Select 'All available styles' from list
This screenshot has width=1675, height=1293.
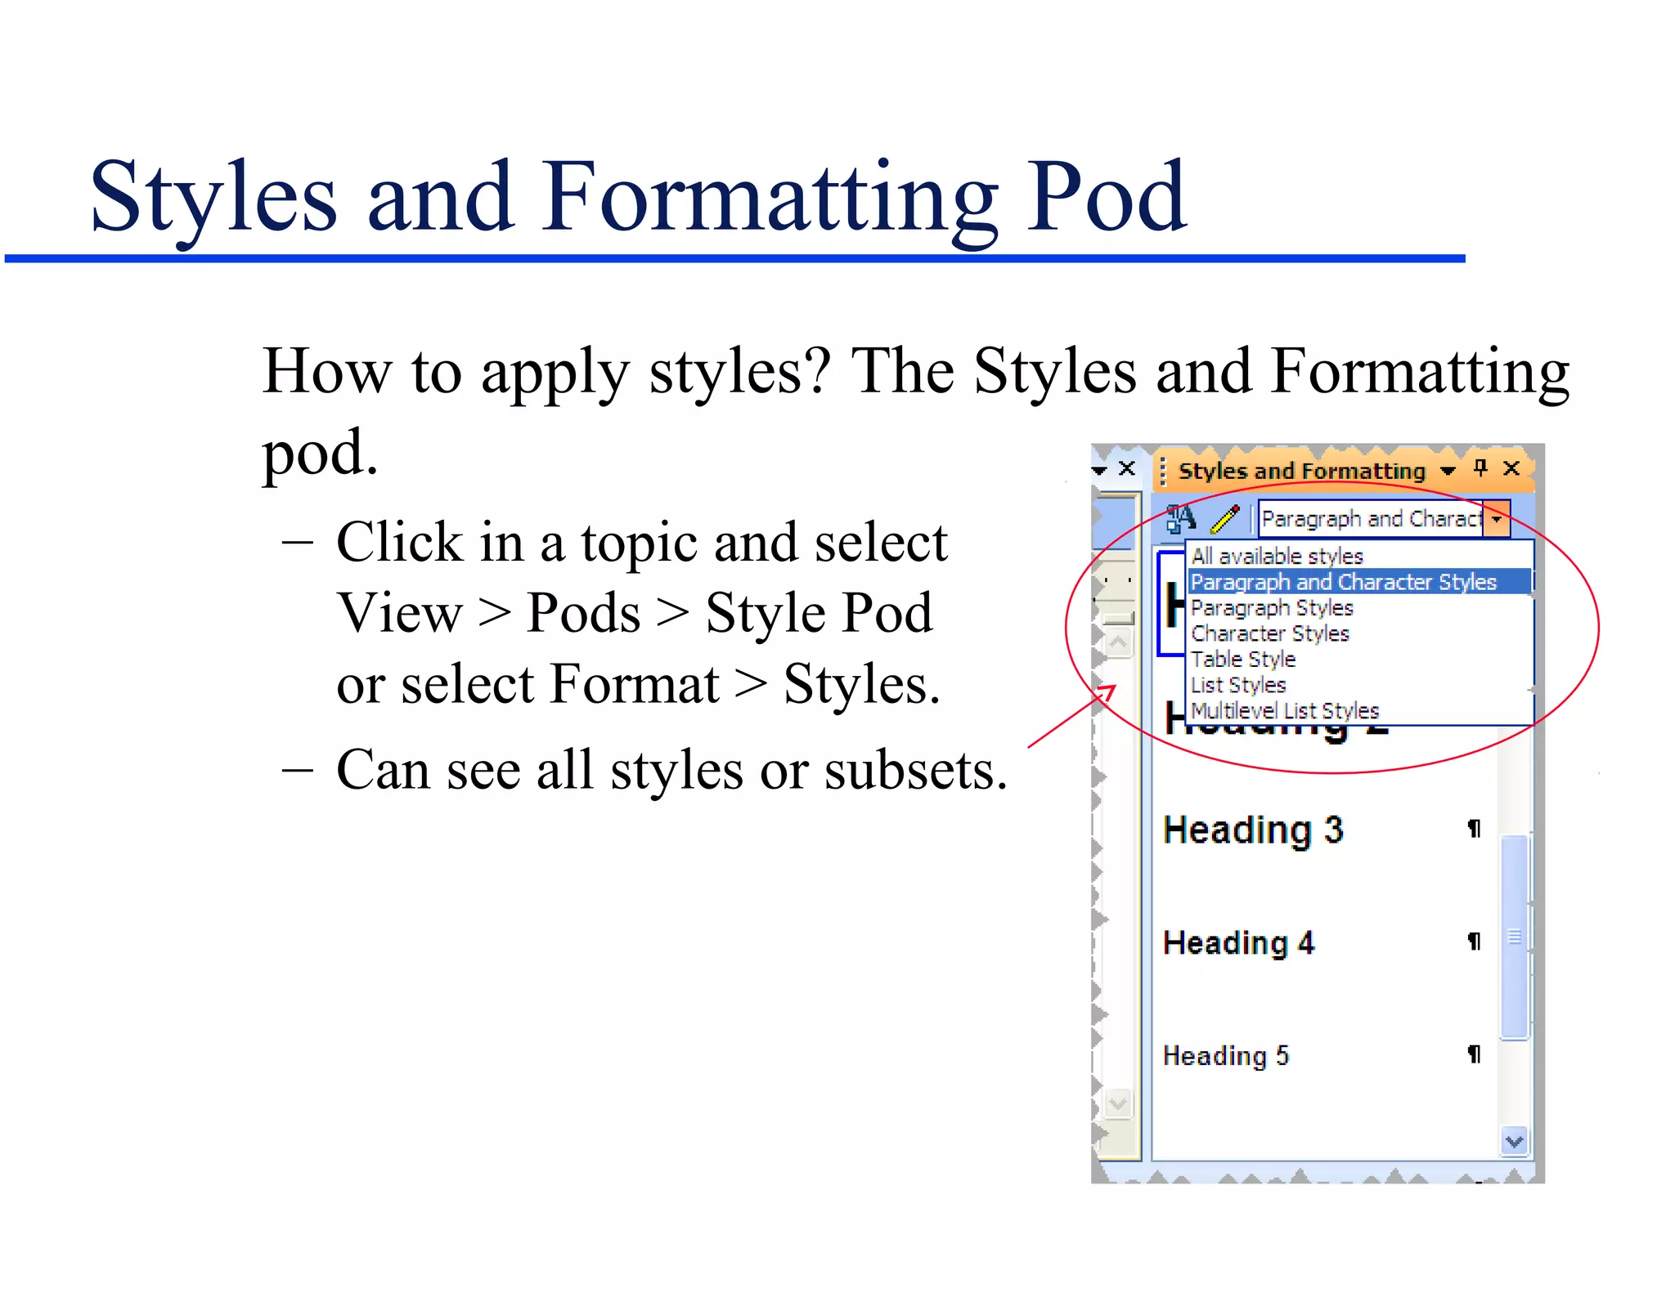point(1277,557)
